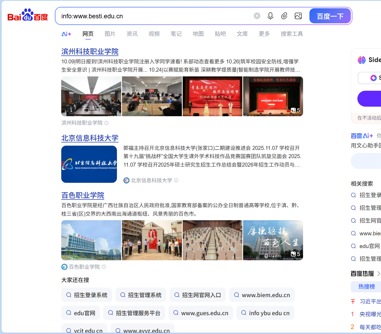This screenshot has height=334, width=381.
Task: Click the 百度AI+ sidebar heading
Action: [362, 136]
